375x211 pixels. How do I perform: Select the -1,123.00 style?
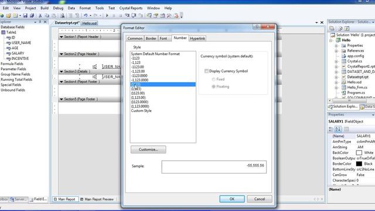click(x=138, y=72)
